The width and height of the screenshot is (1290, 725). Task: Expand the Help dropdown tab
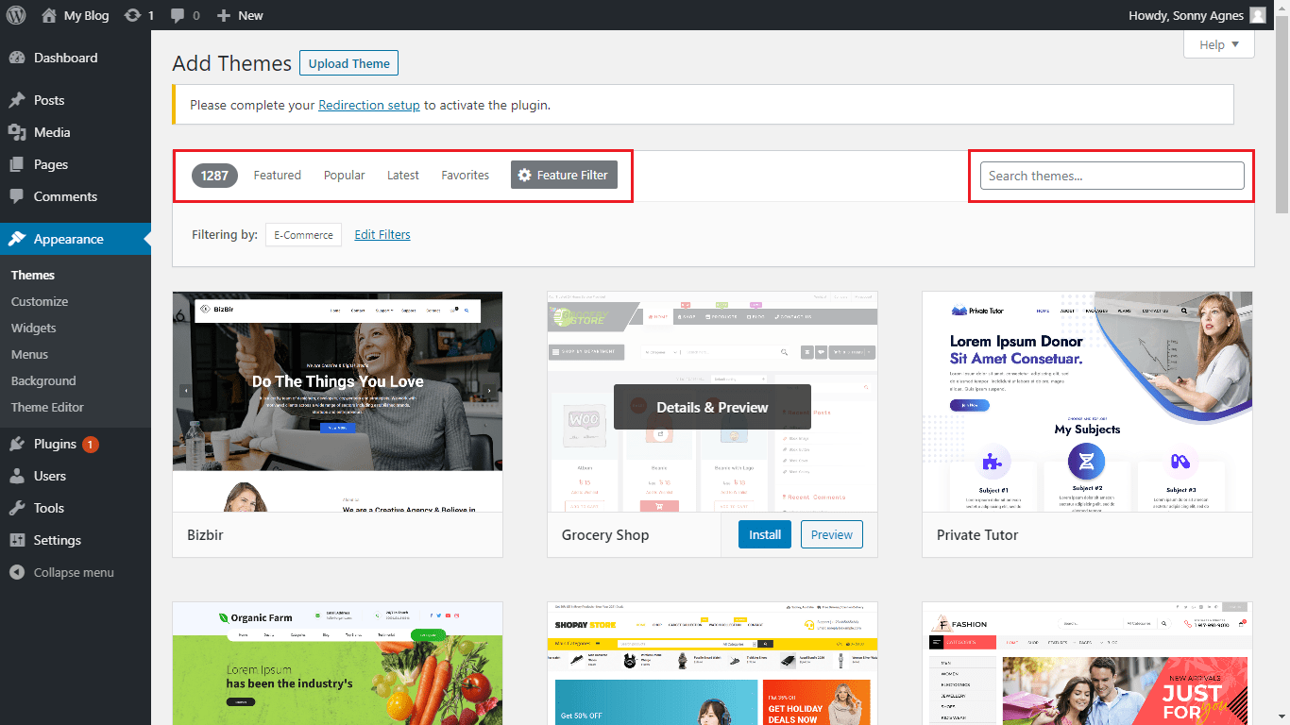pyautogui.click(x=1219, y=44)
